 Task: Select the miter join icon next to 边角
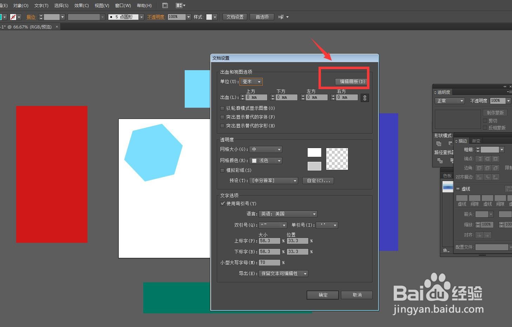coord(479,168)
